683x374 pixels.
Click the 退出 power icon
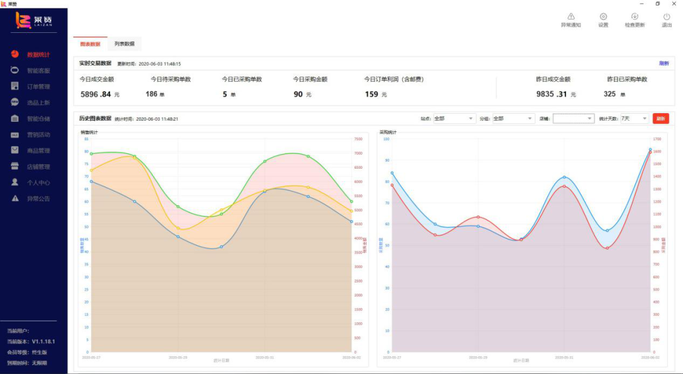point(667,16)
